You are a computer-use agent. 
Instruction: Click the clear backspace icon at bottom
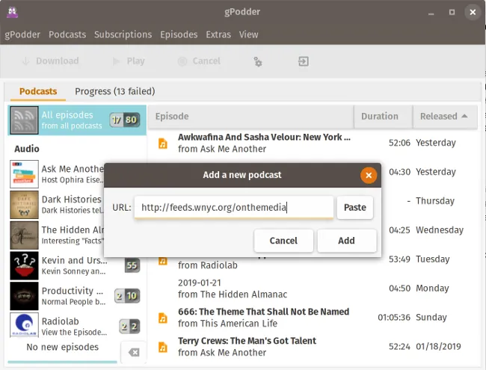click(133, 352)
